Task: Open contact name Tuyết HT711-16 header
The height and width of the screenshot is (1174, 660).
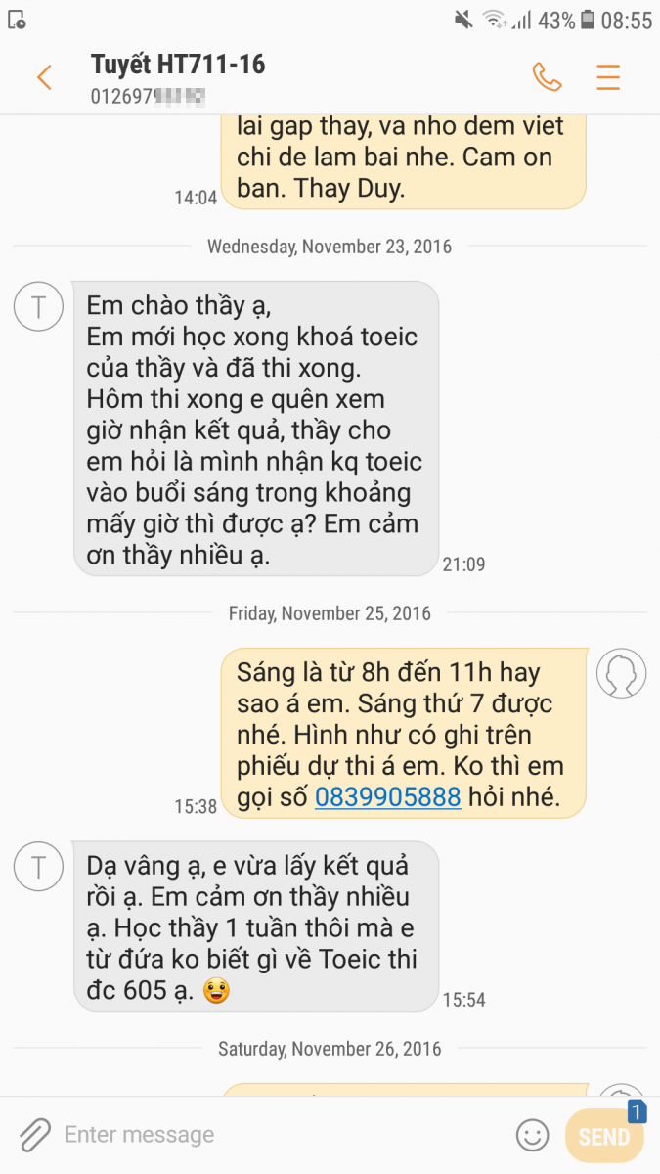Action: coord(178,65)
